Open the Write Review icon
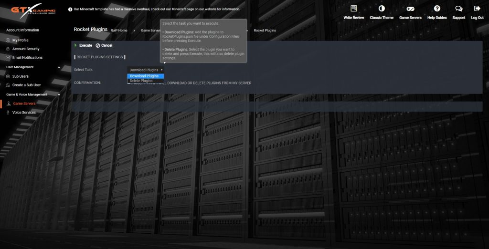 click(354, 9)
